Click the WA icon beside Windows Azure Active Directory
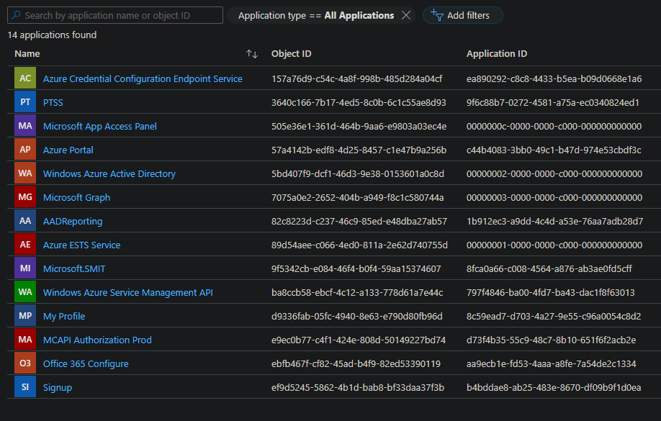The image size is (661, 421). tap(25, 173)
